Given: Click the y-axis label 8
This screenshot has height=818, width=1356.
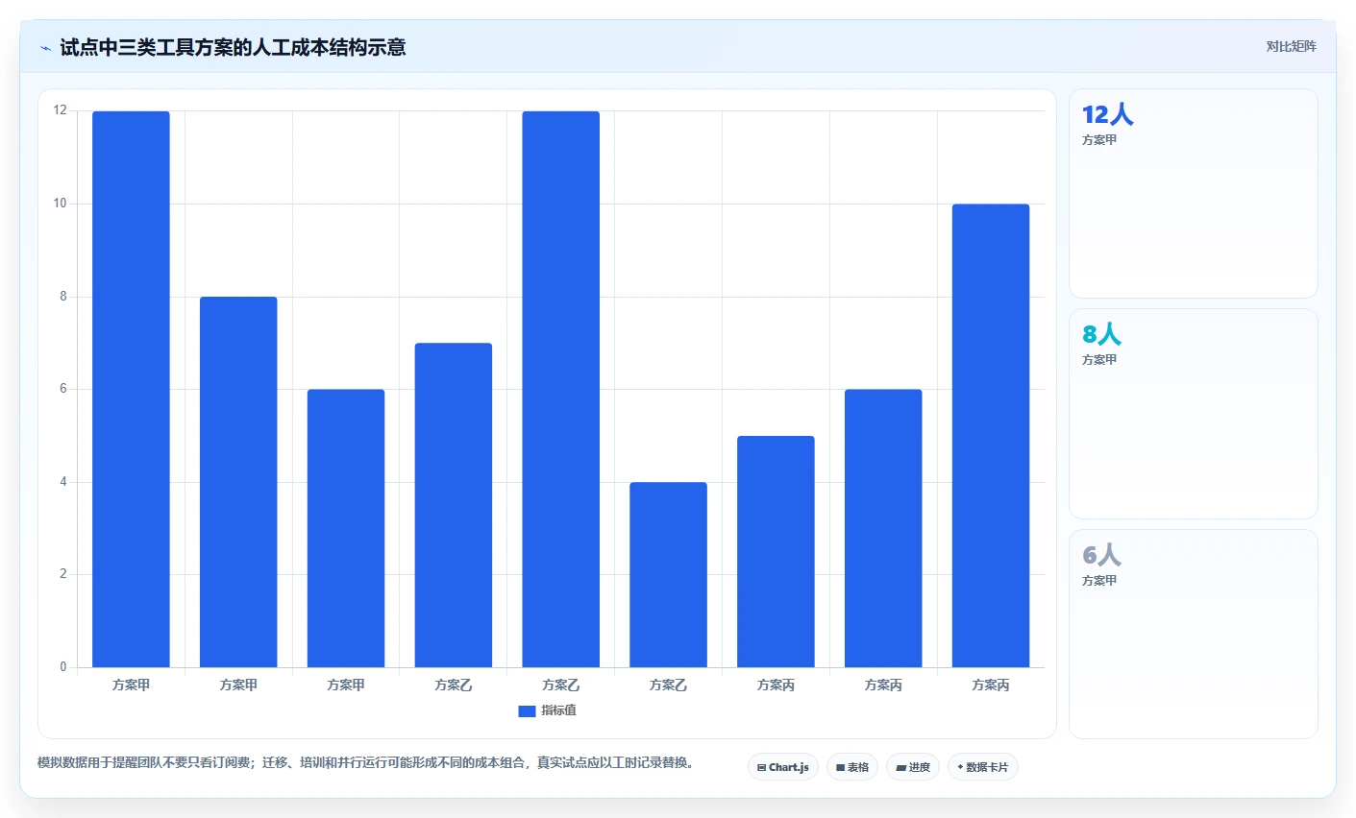Looking at the screenshot, I should [63, 297].
